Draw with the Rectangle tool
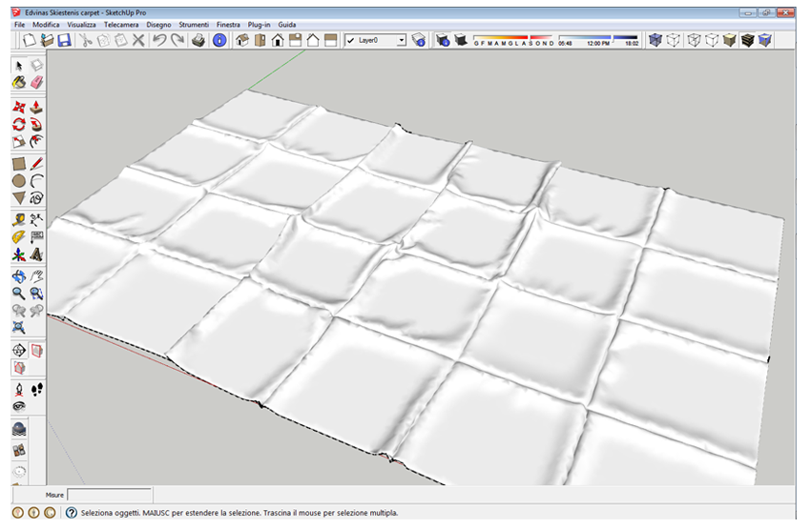The image size is (811, 529). [19, 164]
